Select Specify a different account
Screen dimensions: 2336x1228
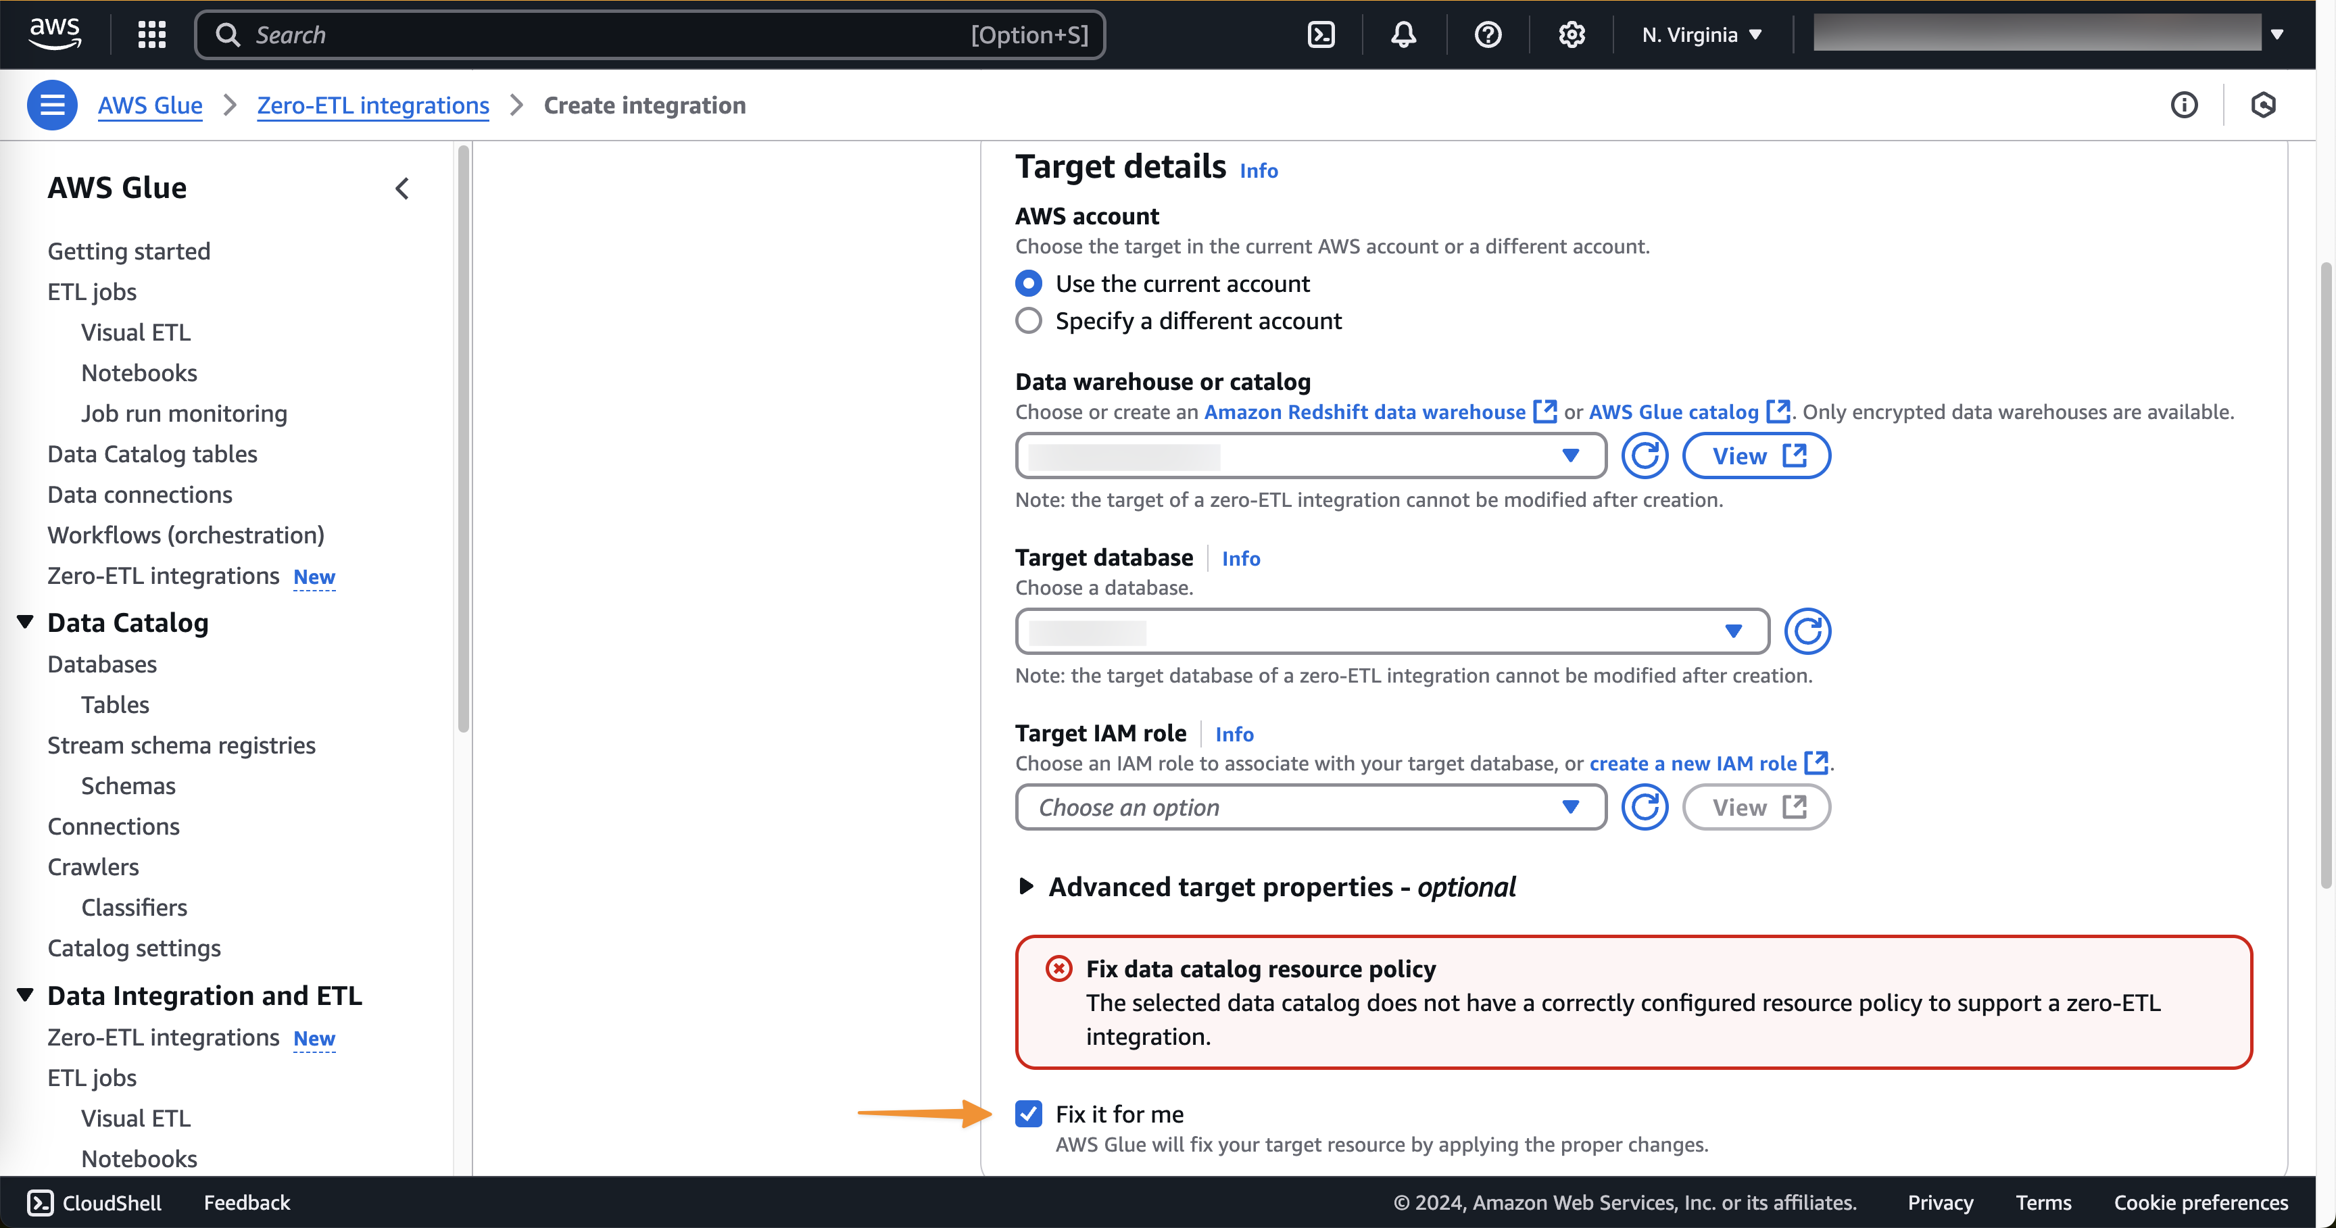tap(1028, 321)
